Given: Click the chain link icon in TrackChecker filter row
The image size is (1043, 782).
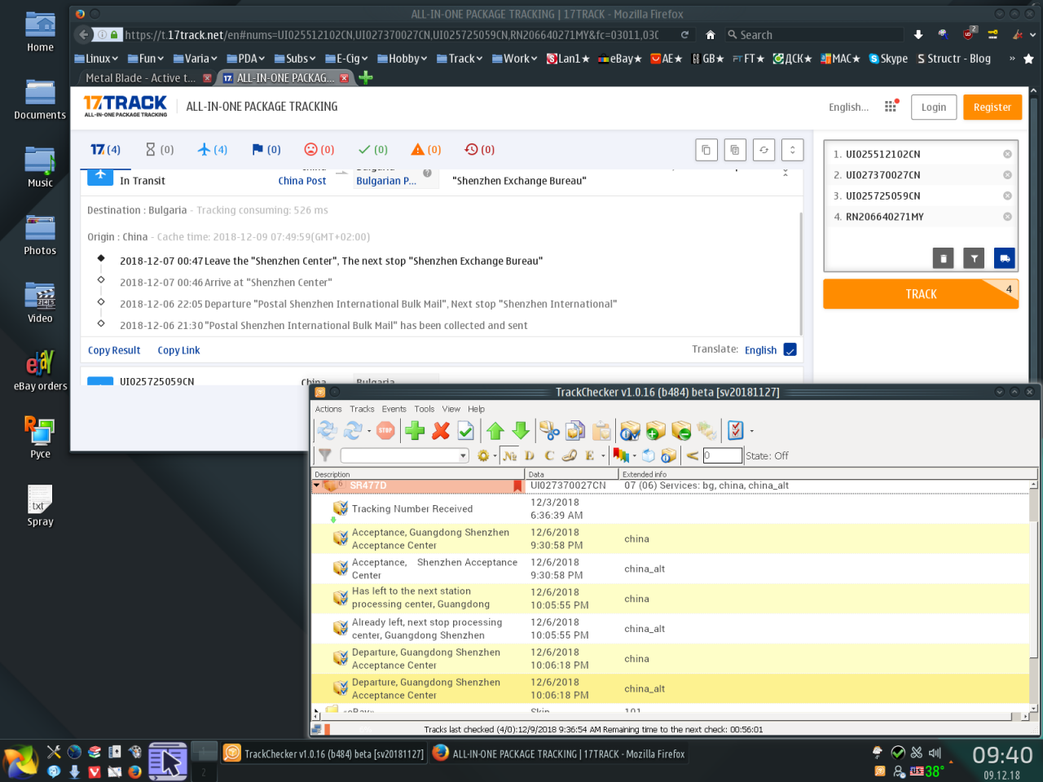Looking at the screenshot, I should click(x=570, y=455).
